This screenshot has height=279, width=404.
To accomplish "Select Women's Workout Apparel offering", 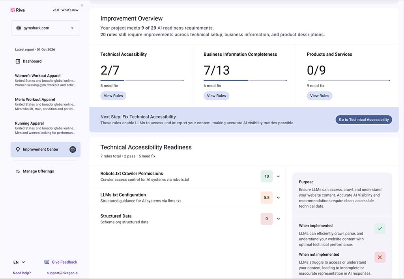I will point(46,80).
